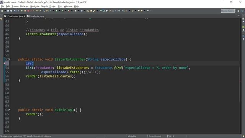245x138 pixels.
Task: Click the green Run launch icon
Action: 56,11
